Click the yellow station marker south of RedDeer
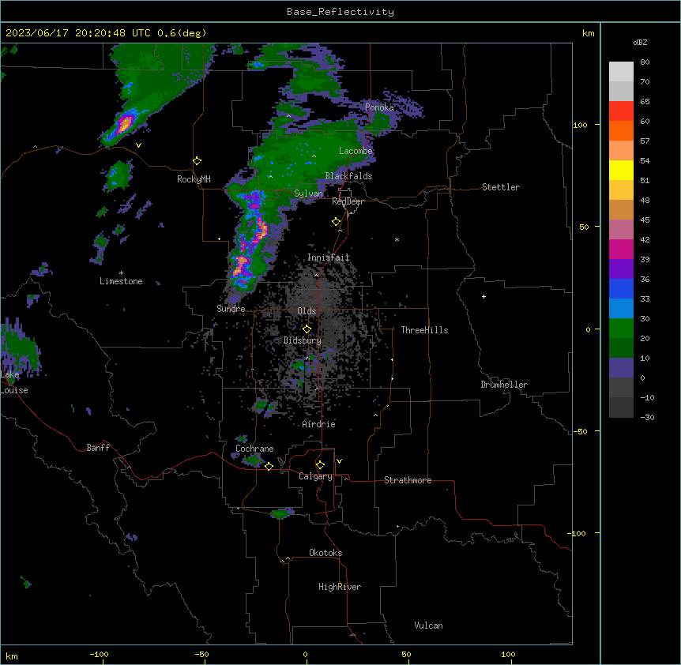The width and height of the screenshot is (681, 665). 337,222
